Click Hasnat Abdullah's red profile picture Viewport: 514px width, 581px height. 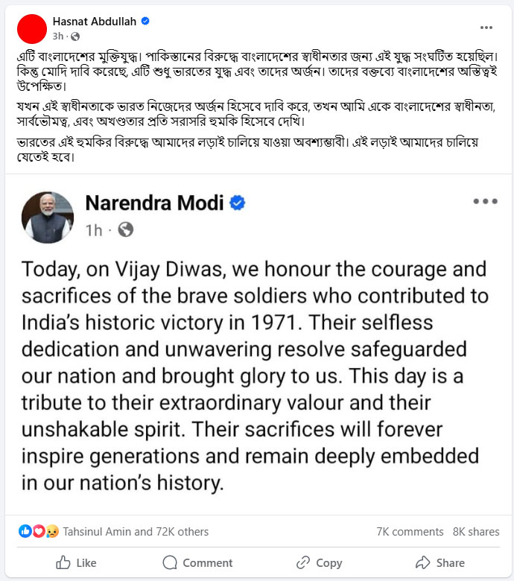click(x=31, y=28)
